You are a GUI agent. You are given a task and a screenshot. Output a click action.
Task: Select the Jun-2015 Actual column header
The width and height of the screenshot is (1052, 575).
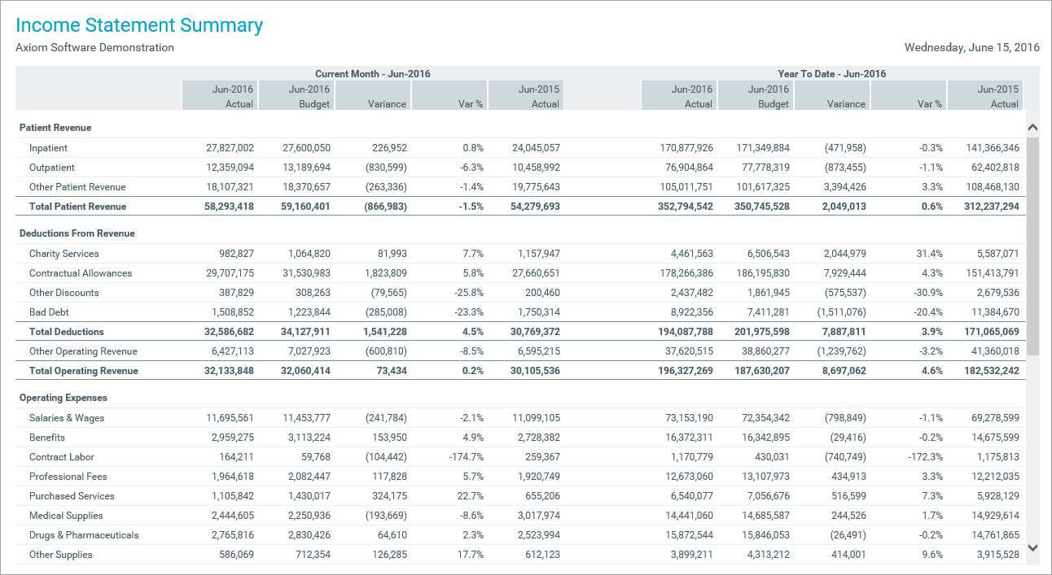tap(526, 95)
